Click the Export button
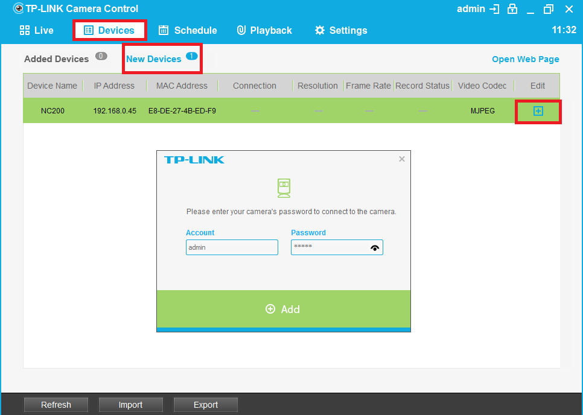Image resolution: width=583 pixels, height=415 pixels. 206,405
